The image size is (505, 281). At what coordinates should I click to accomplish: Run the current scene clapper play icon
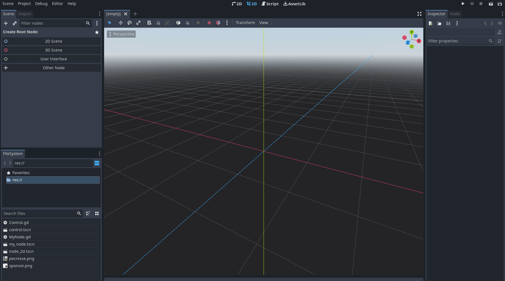(491, 4)
